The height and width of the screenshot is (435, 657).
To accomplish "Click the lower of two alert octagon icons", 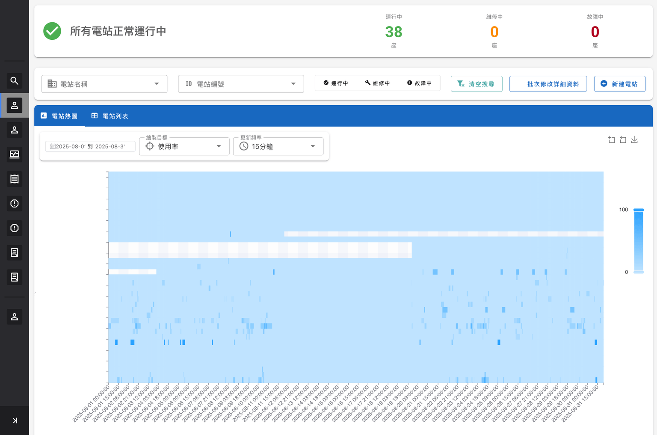I will (x=14, y=228).
